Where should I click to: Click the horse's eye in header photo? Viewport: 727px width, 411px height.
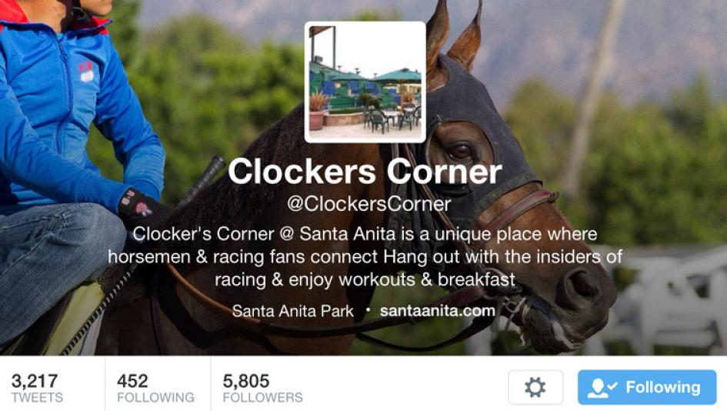point(460,151)
